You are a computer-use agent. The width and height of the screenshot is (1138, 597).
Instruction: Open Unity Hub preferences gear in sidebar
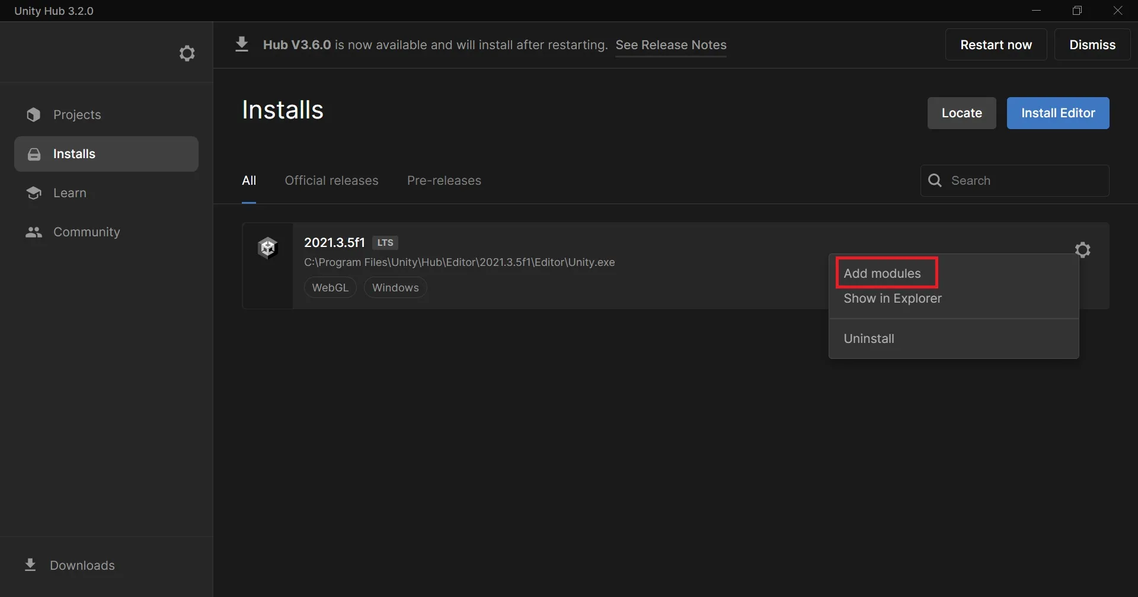click(187, 53)
